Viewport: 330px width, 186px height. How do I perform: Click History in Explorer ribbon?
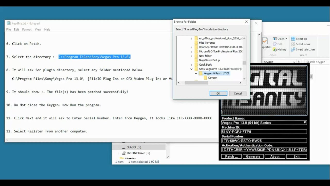[x=280, y=50]
